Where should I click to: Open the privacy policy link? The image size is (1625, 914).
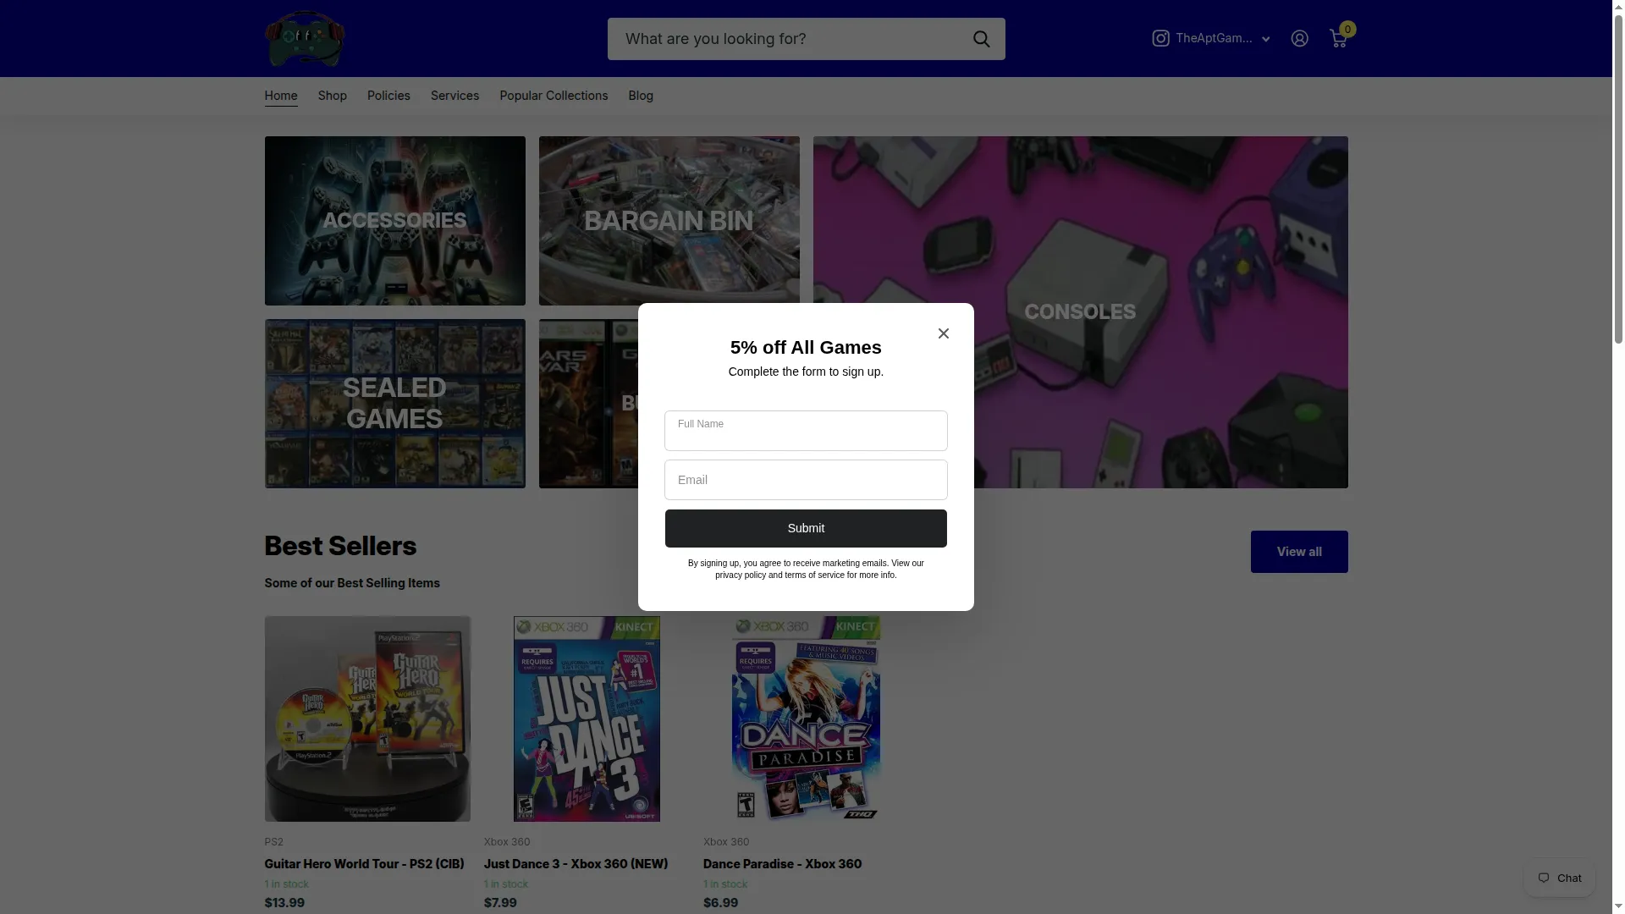tap(741, 575)
